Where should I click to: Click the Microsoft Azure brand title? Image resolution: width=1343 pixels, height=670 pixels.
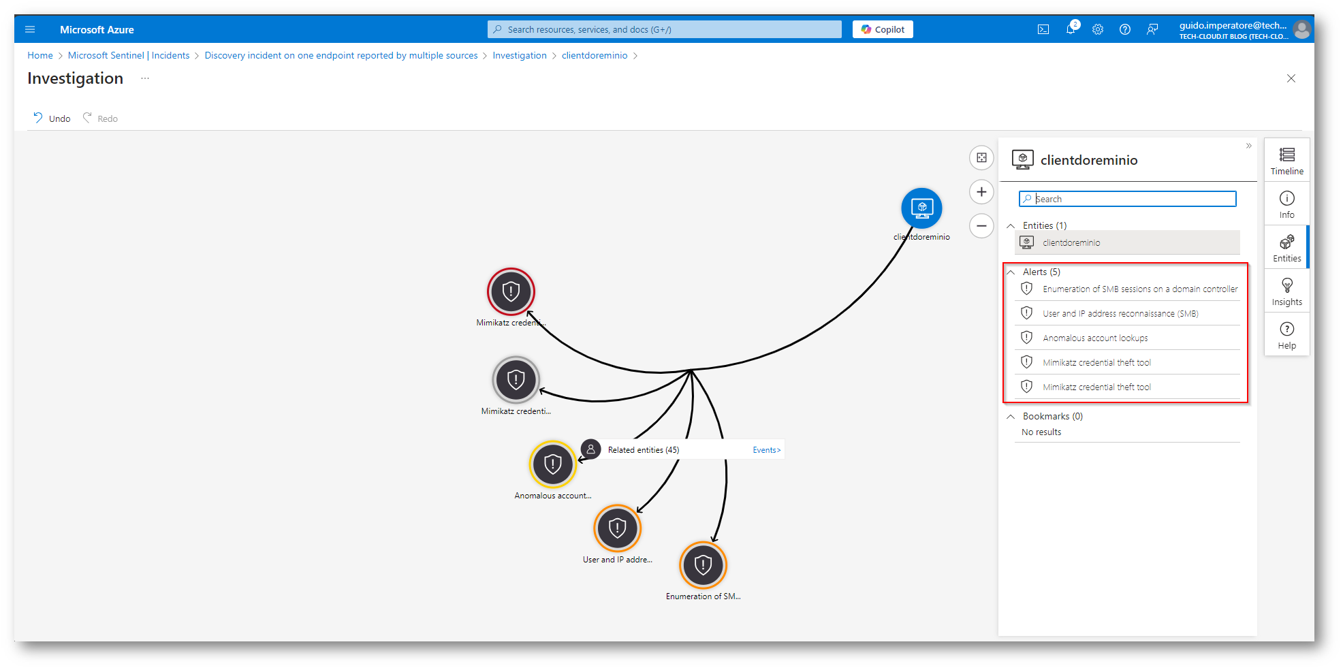(97, 29)
